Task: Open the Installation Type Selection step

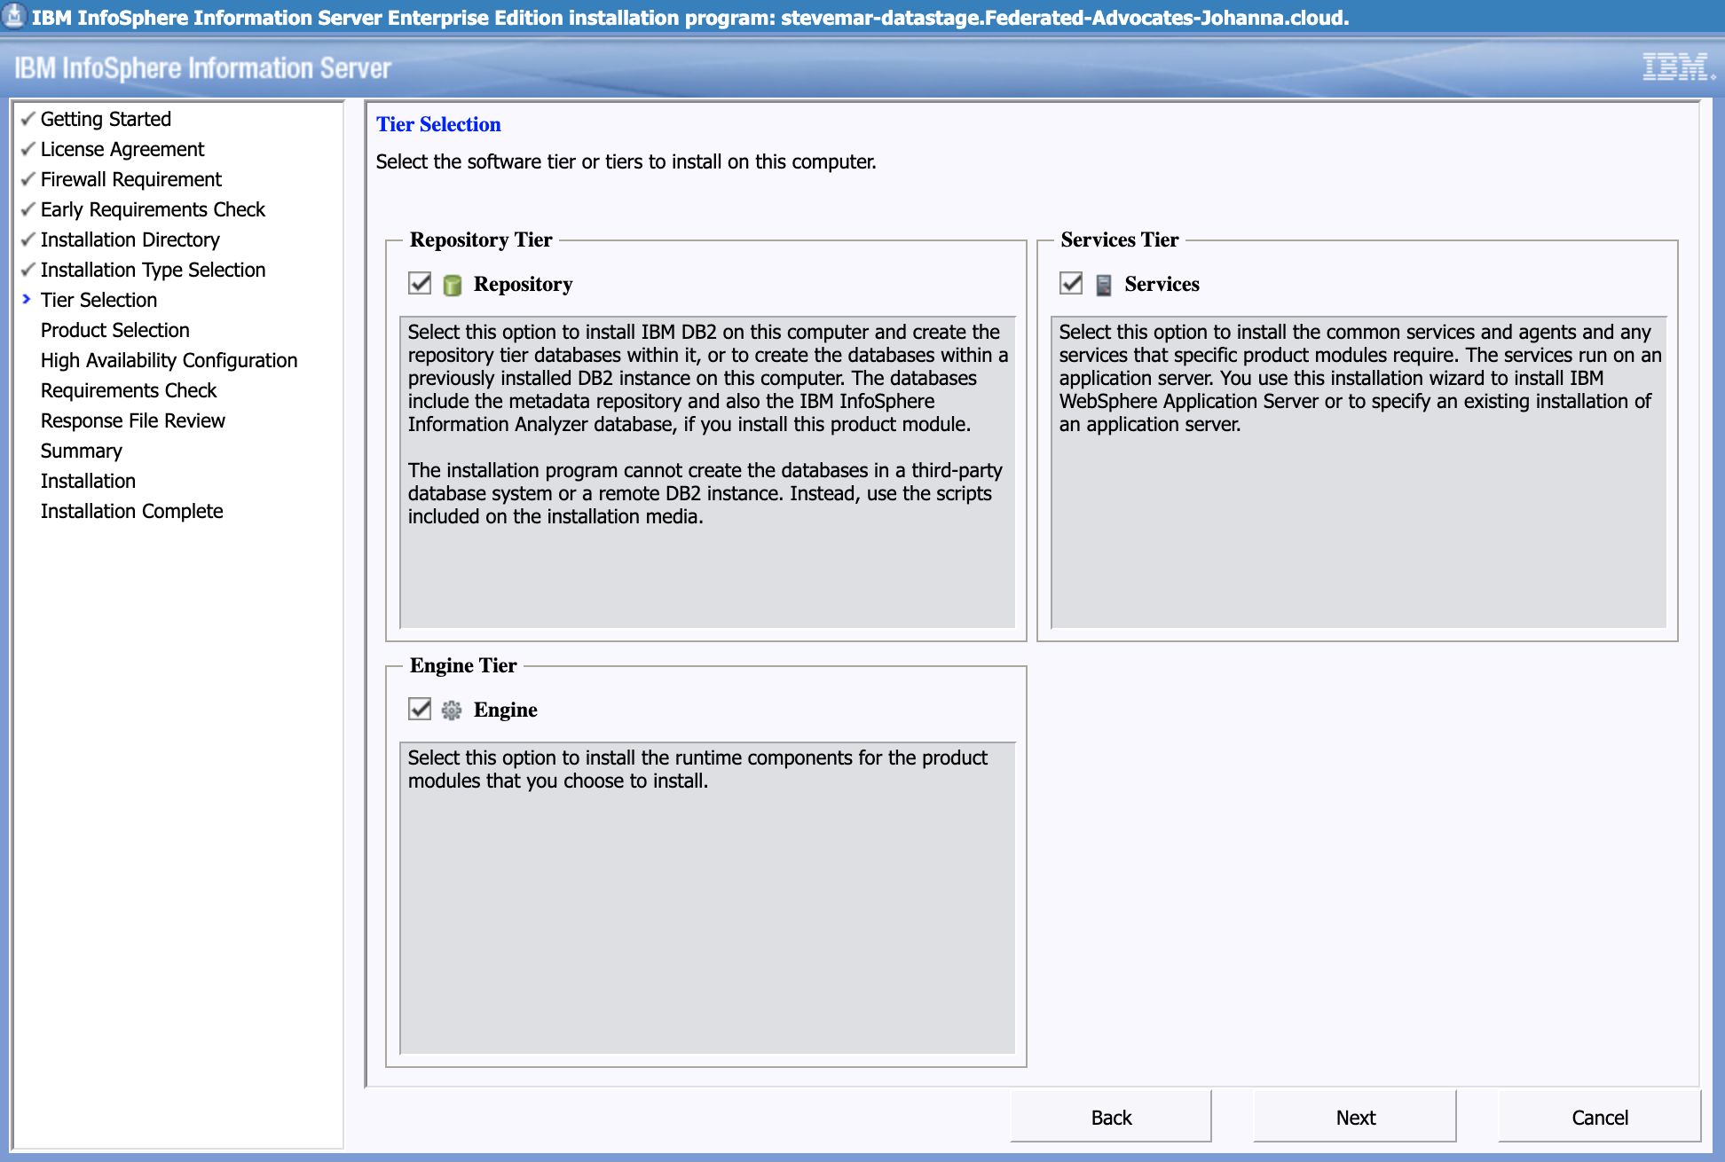Action: point(153,270)
